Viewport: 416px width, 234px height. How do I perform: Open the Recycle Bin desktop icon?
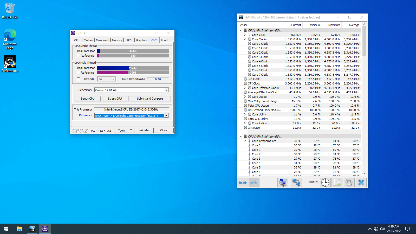[x=10, y=11]
